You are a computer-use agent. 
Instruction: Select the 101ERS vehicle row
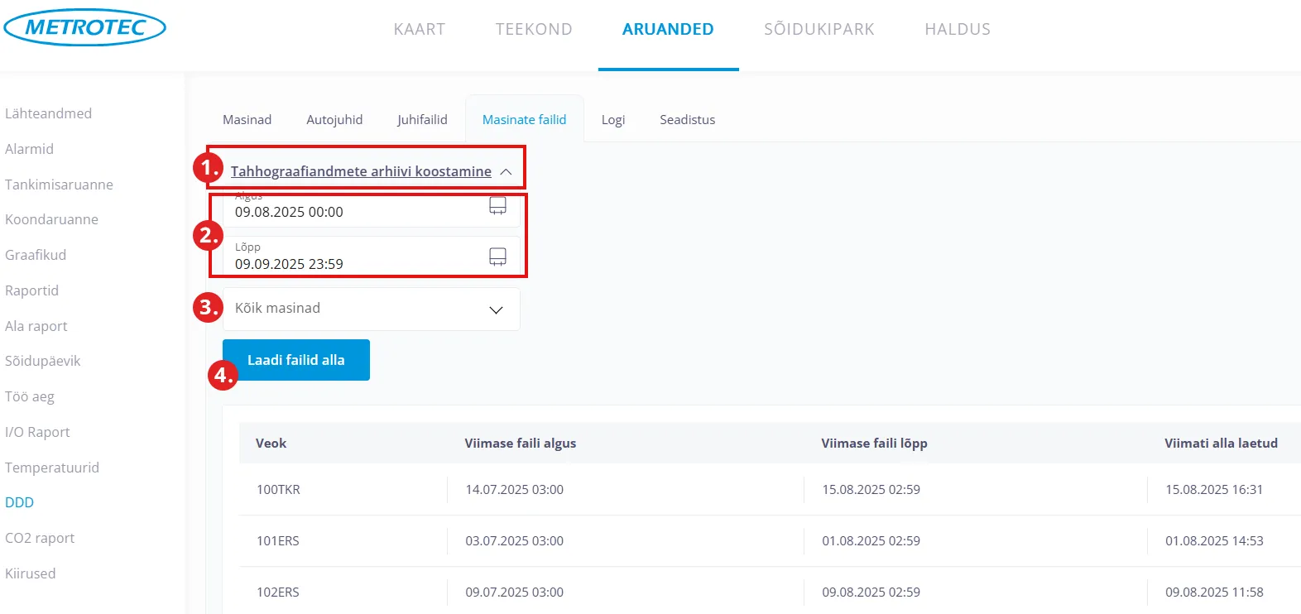(278, 541)
